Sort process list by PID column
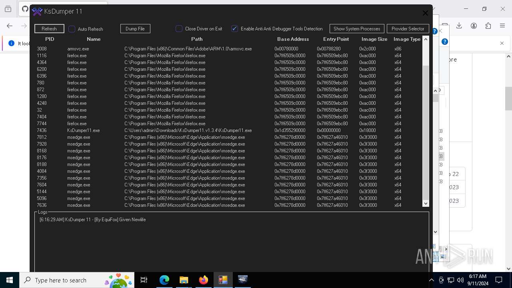This screenshot has width=512, height=288. pyautogui.click(x=50, y=39)
